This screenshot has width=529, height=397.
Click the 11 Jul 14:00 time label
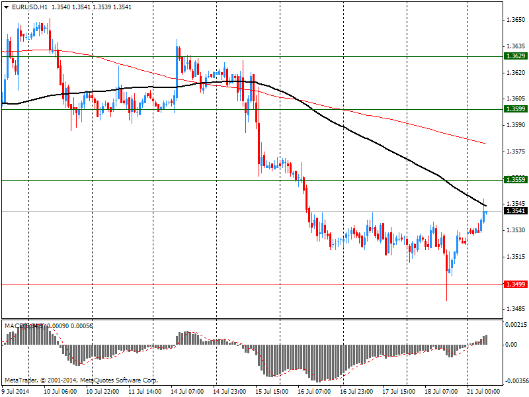pyautogui.click(x=145, y=392)
